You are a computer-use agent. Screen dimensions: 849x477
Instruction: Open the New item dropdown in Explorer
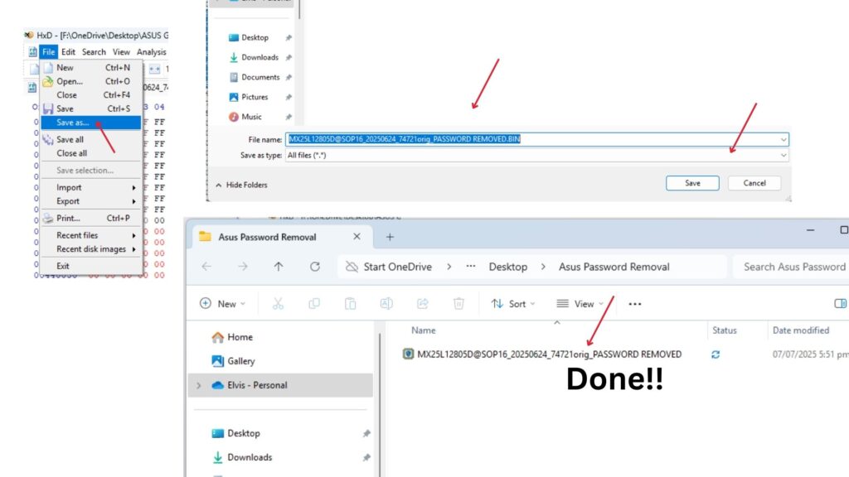pyautogui.click(x=222, y=304)
